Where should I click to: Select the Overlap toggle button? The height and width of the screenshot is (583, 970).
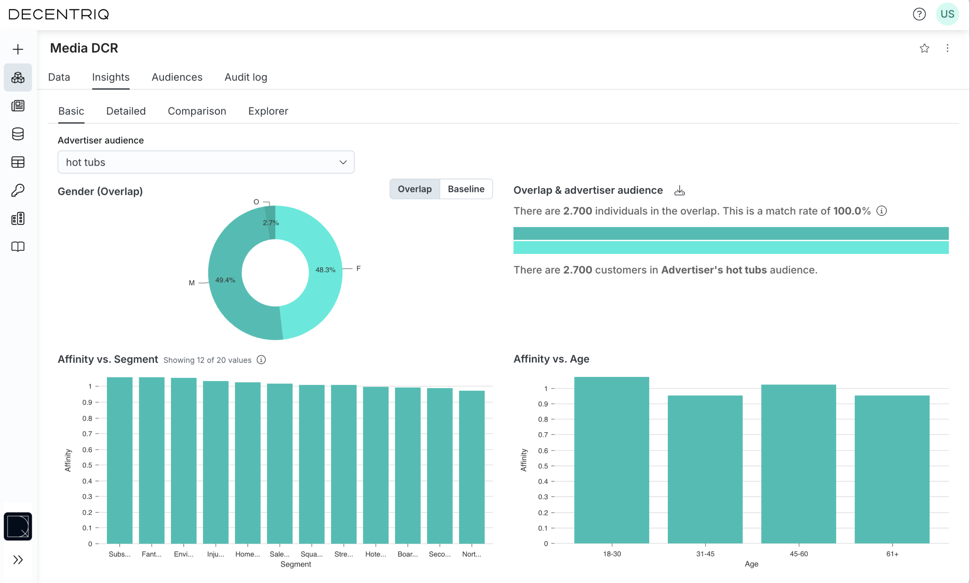click(x=414, y=189)
